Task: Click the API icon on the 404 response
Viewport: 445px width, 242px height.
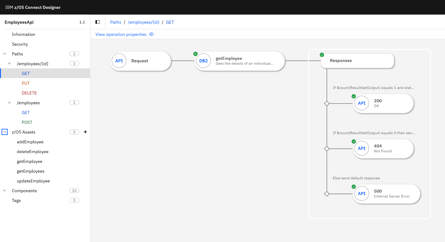Action: (362, 148)
